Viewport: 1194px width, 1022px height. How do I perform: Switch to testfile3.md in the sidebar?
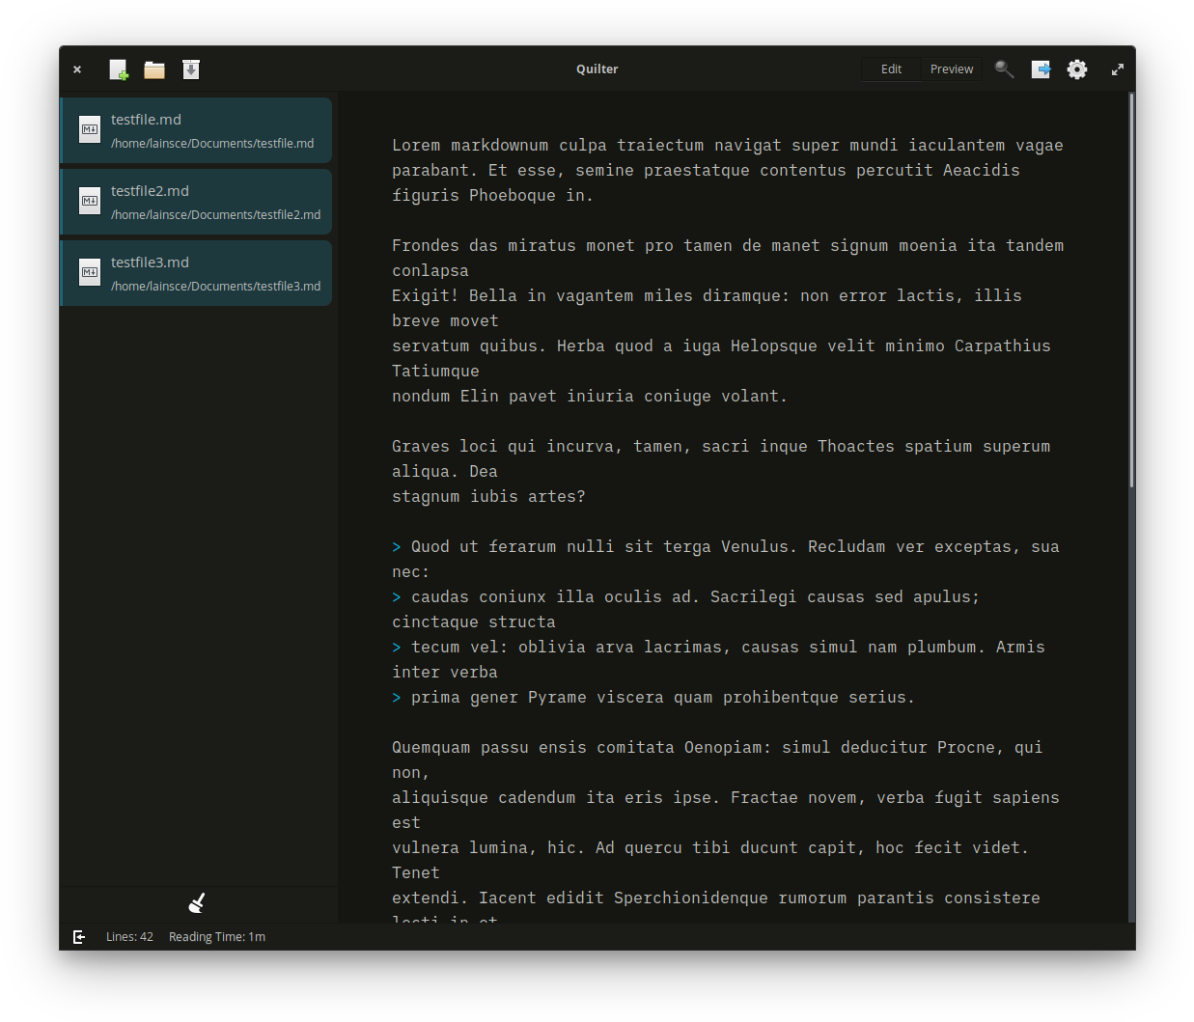(x=197, y=273)
